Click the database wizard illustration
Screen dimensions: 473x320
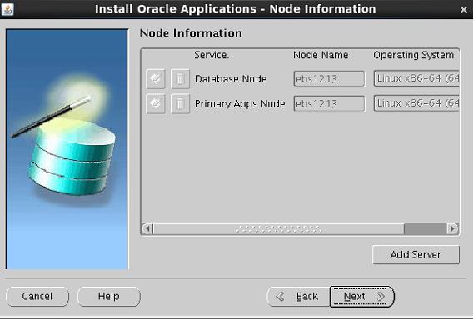(67, 149)
